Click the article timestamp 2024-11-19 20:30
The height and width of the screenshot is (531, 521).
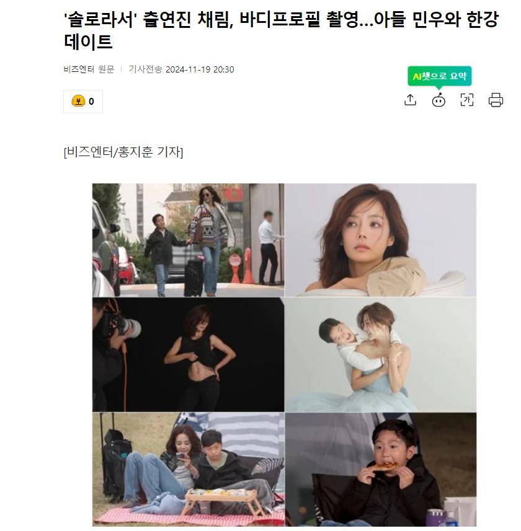click(x=200, y=69)
